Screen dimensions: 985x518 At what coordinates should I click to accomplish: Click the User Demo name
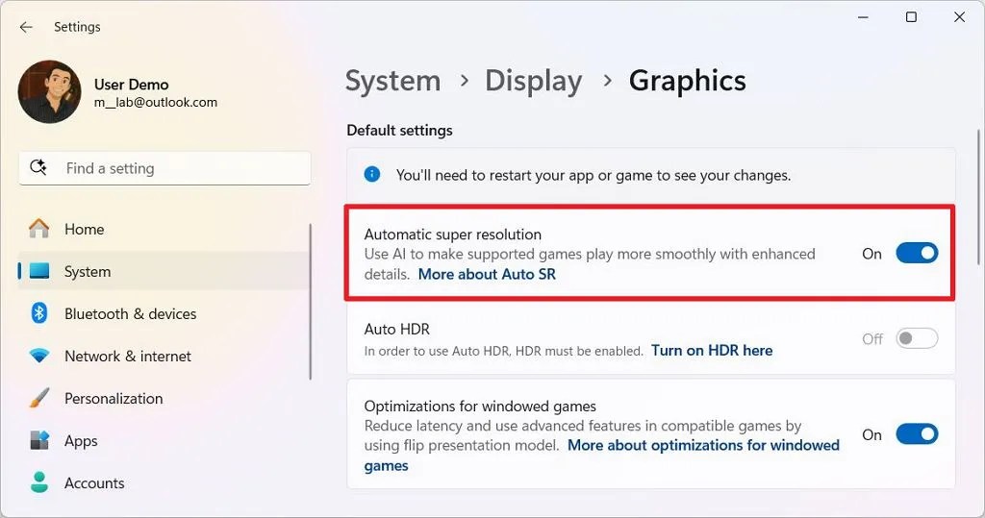pyautogui.click(x=131, y=85)
